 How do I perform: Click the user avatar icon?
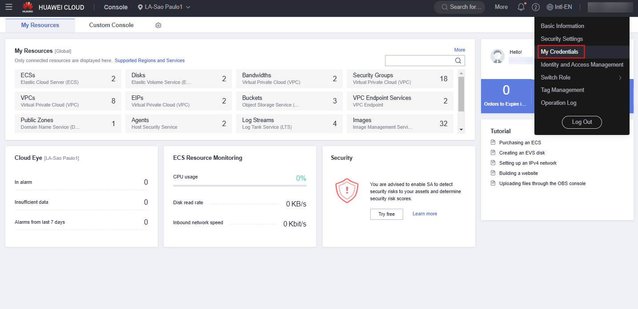click(x=497, y=56)
